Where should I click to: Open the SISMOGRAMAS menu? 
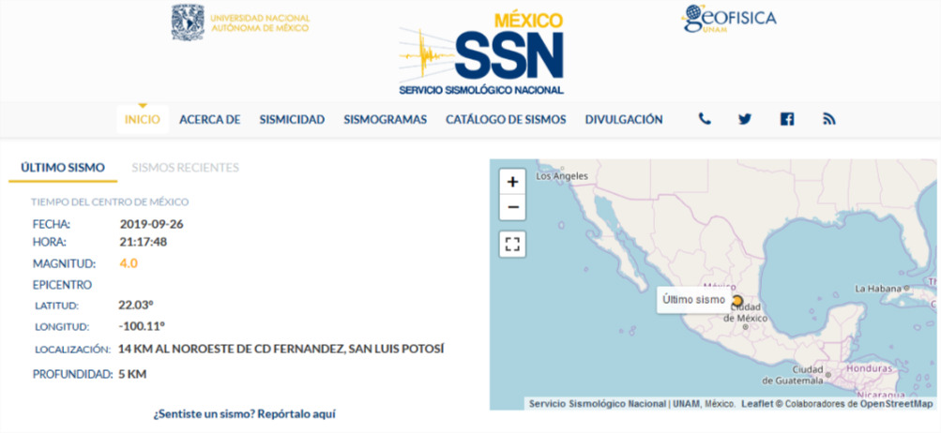pos(386,119)
